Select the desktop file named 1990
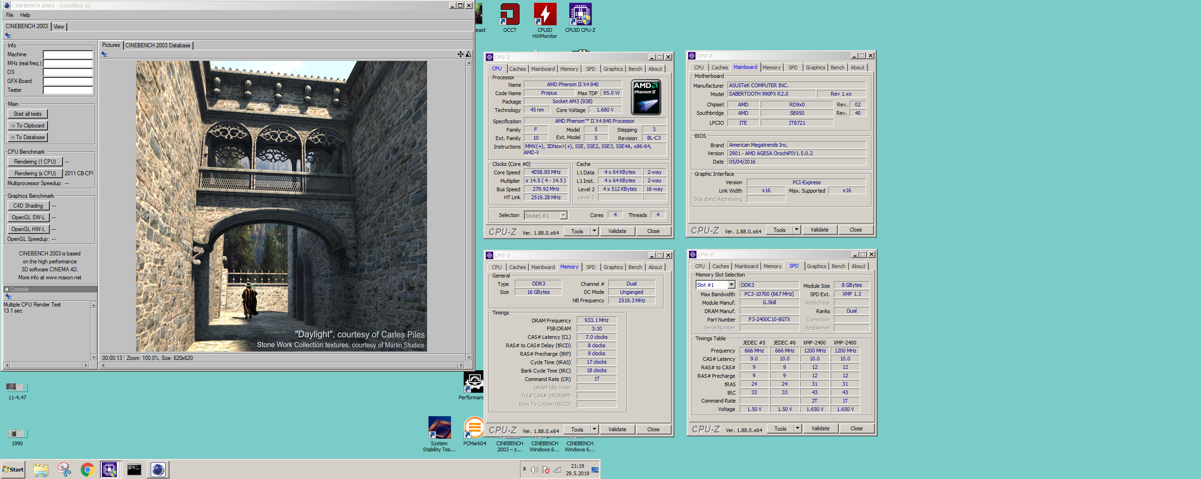1201x479 pixels. pyautogui.click(x=17, y=437)
